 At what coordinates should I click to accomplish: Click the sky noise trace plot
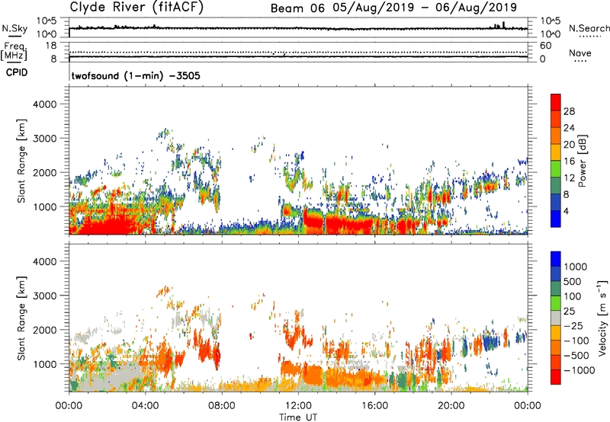[298, 27]
